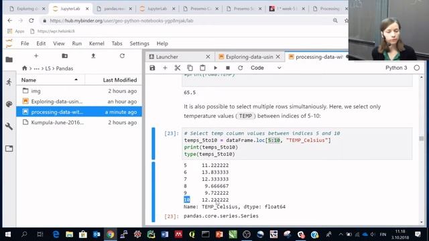Open the Cell Tools wrench sidebar icon
This screenshot has width=429, height=241.
9,127
